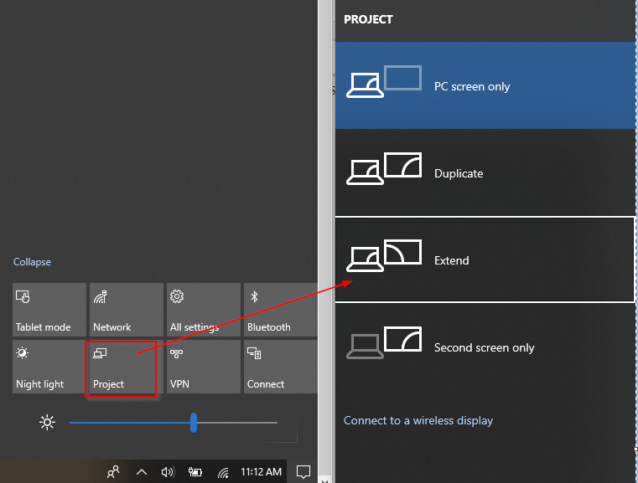Toggle the Bluetooth quick action tile

(x=280, y=310)
